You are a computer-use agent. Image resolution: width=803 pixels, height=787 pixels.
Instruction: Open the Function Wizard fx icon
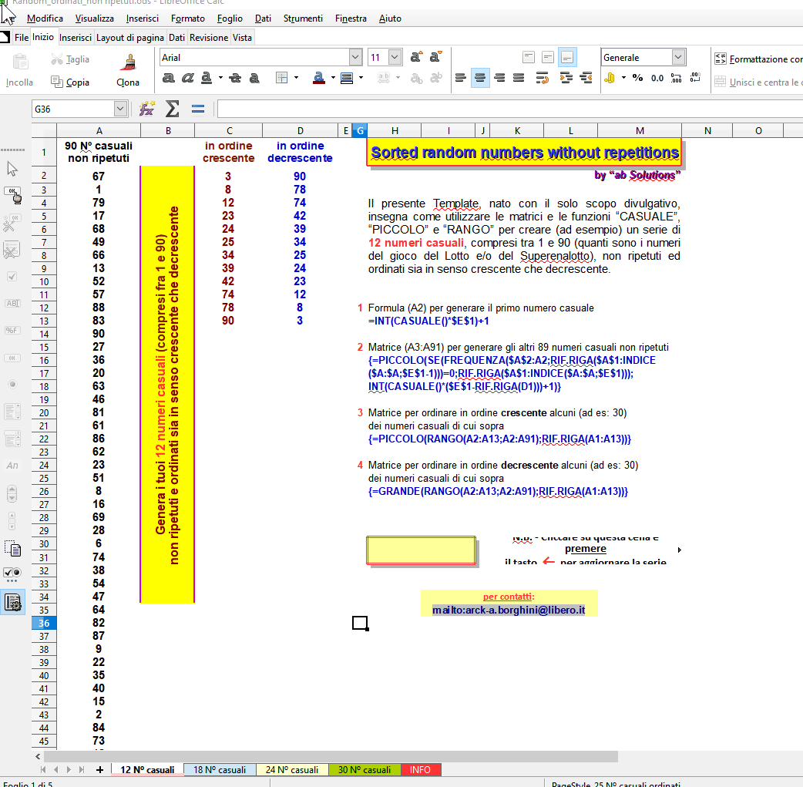147,109
